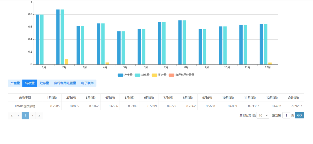Click the 0.5699 table cell
The height and width of the screenshot is (144, 313).
point(149,106)
